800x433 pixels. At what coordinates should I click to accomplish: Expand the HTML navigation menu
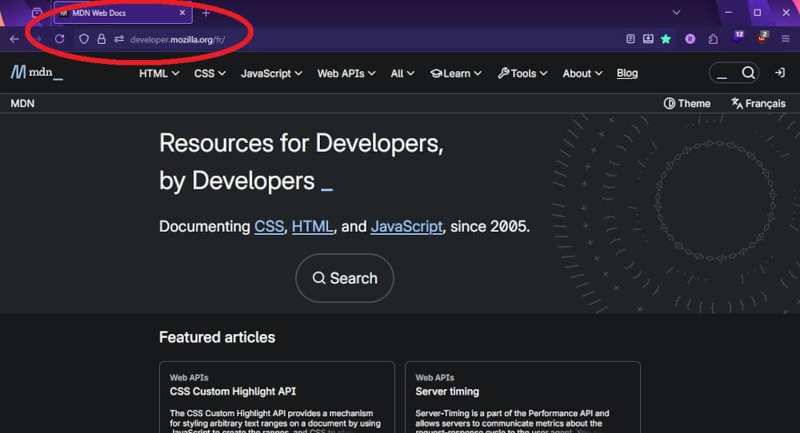coord(158,73)
